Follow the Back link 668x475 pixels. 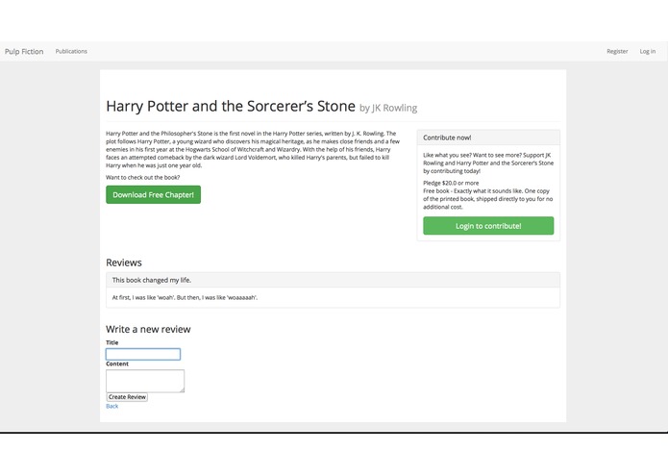click(112, 406)
